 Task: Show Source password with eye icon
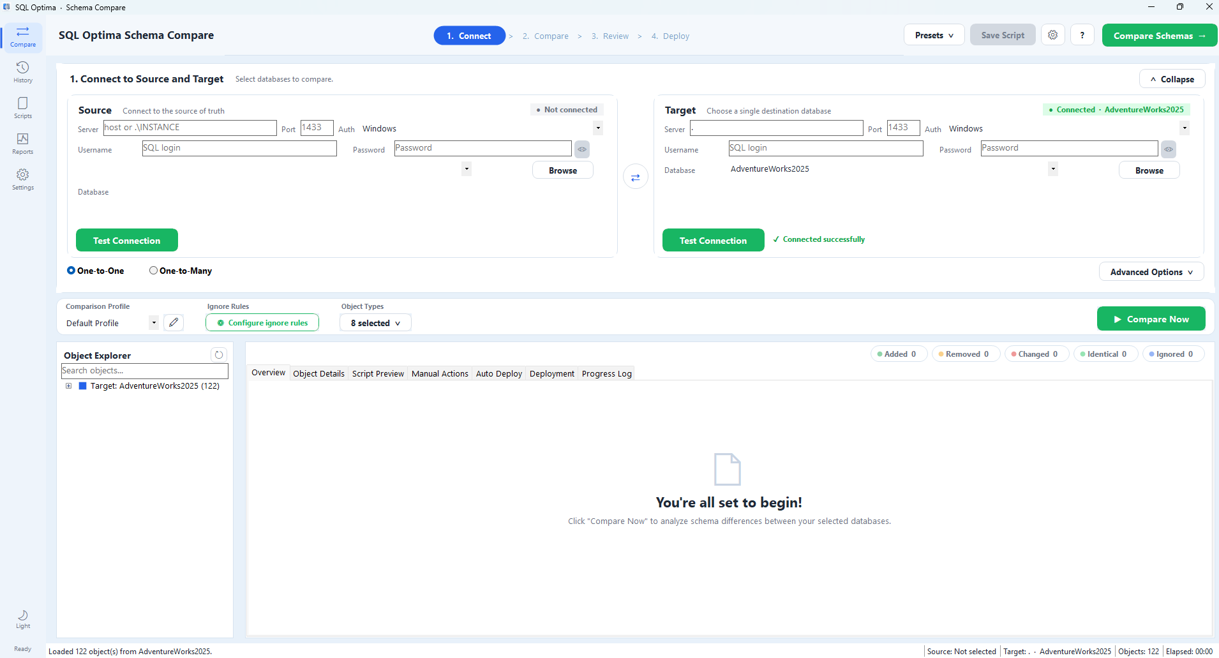click(x=582, y=149)
